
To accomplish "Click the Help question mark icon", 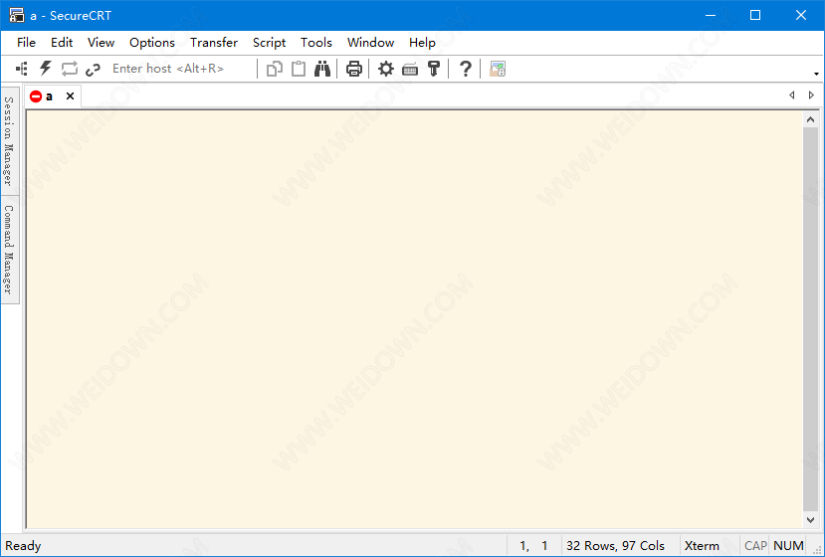I will [465, 69].
